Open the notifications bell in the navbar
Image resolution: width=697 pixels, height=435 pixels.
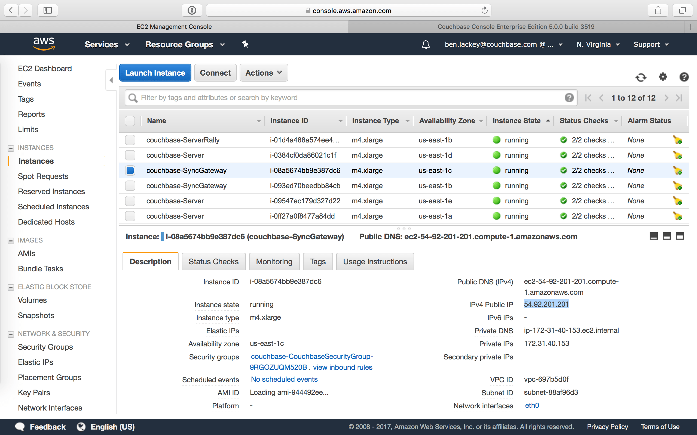tap(426, 44)
